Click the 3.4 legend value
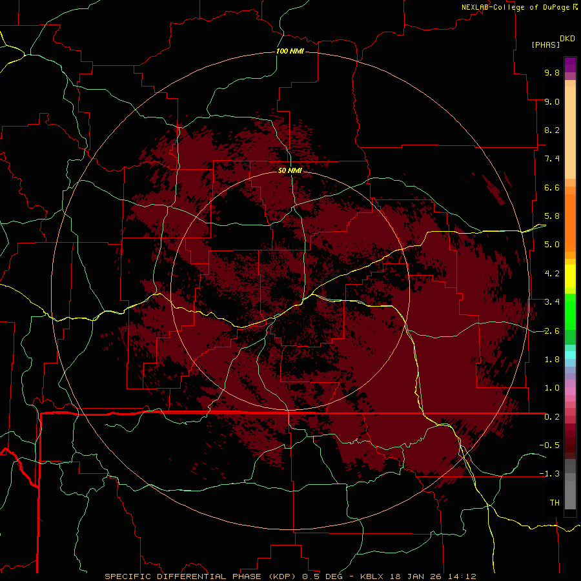This screenshot has width=581, height=581. [552, 302]
